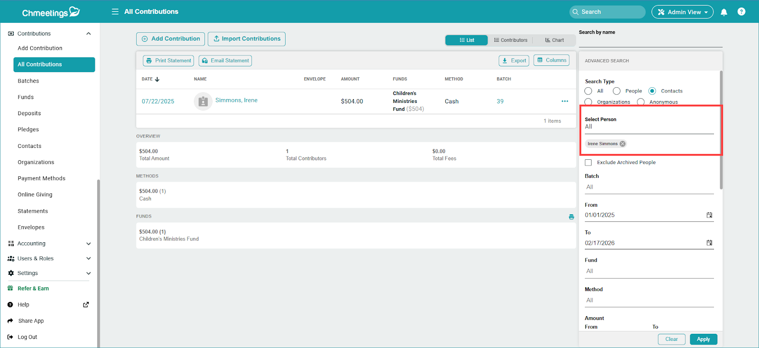Select the Anonymous search type

coord(641,102)
